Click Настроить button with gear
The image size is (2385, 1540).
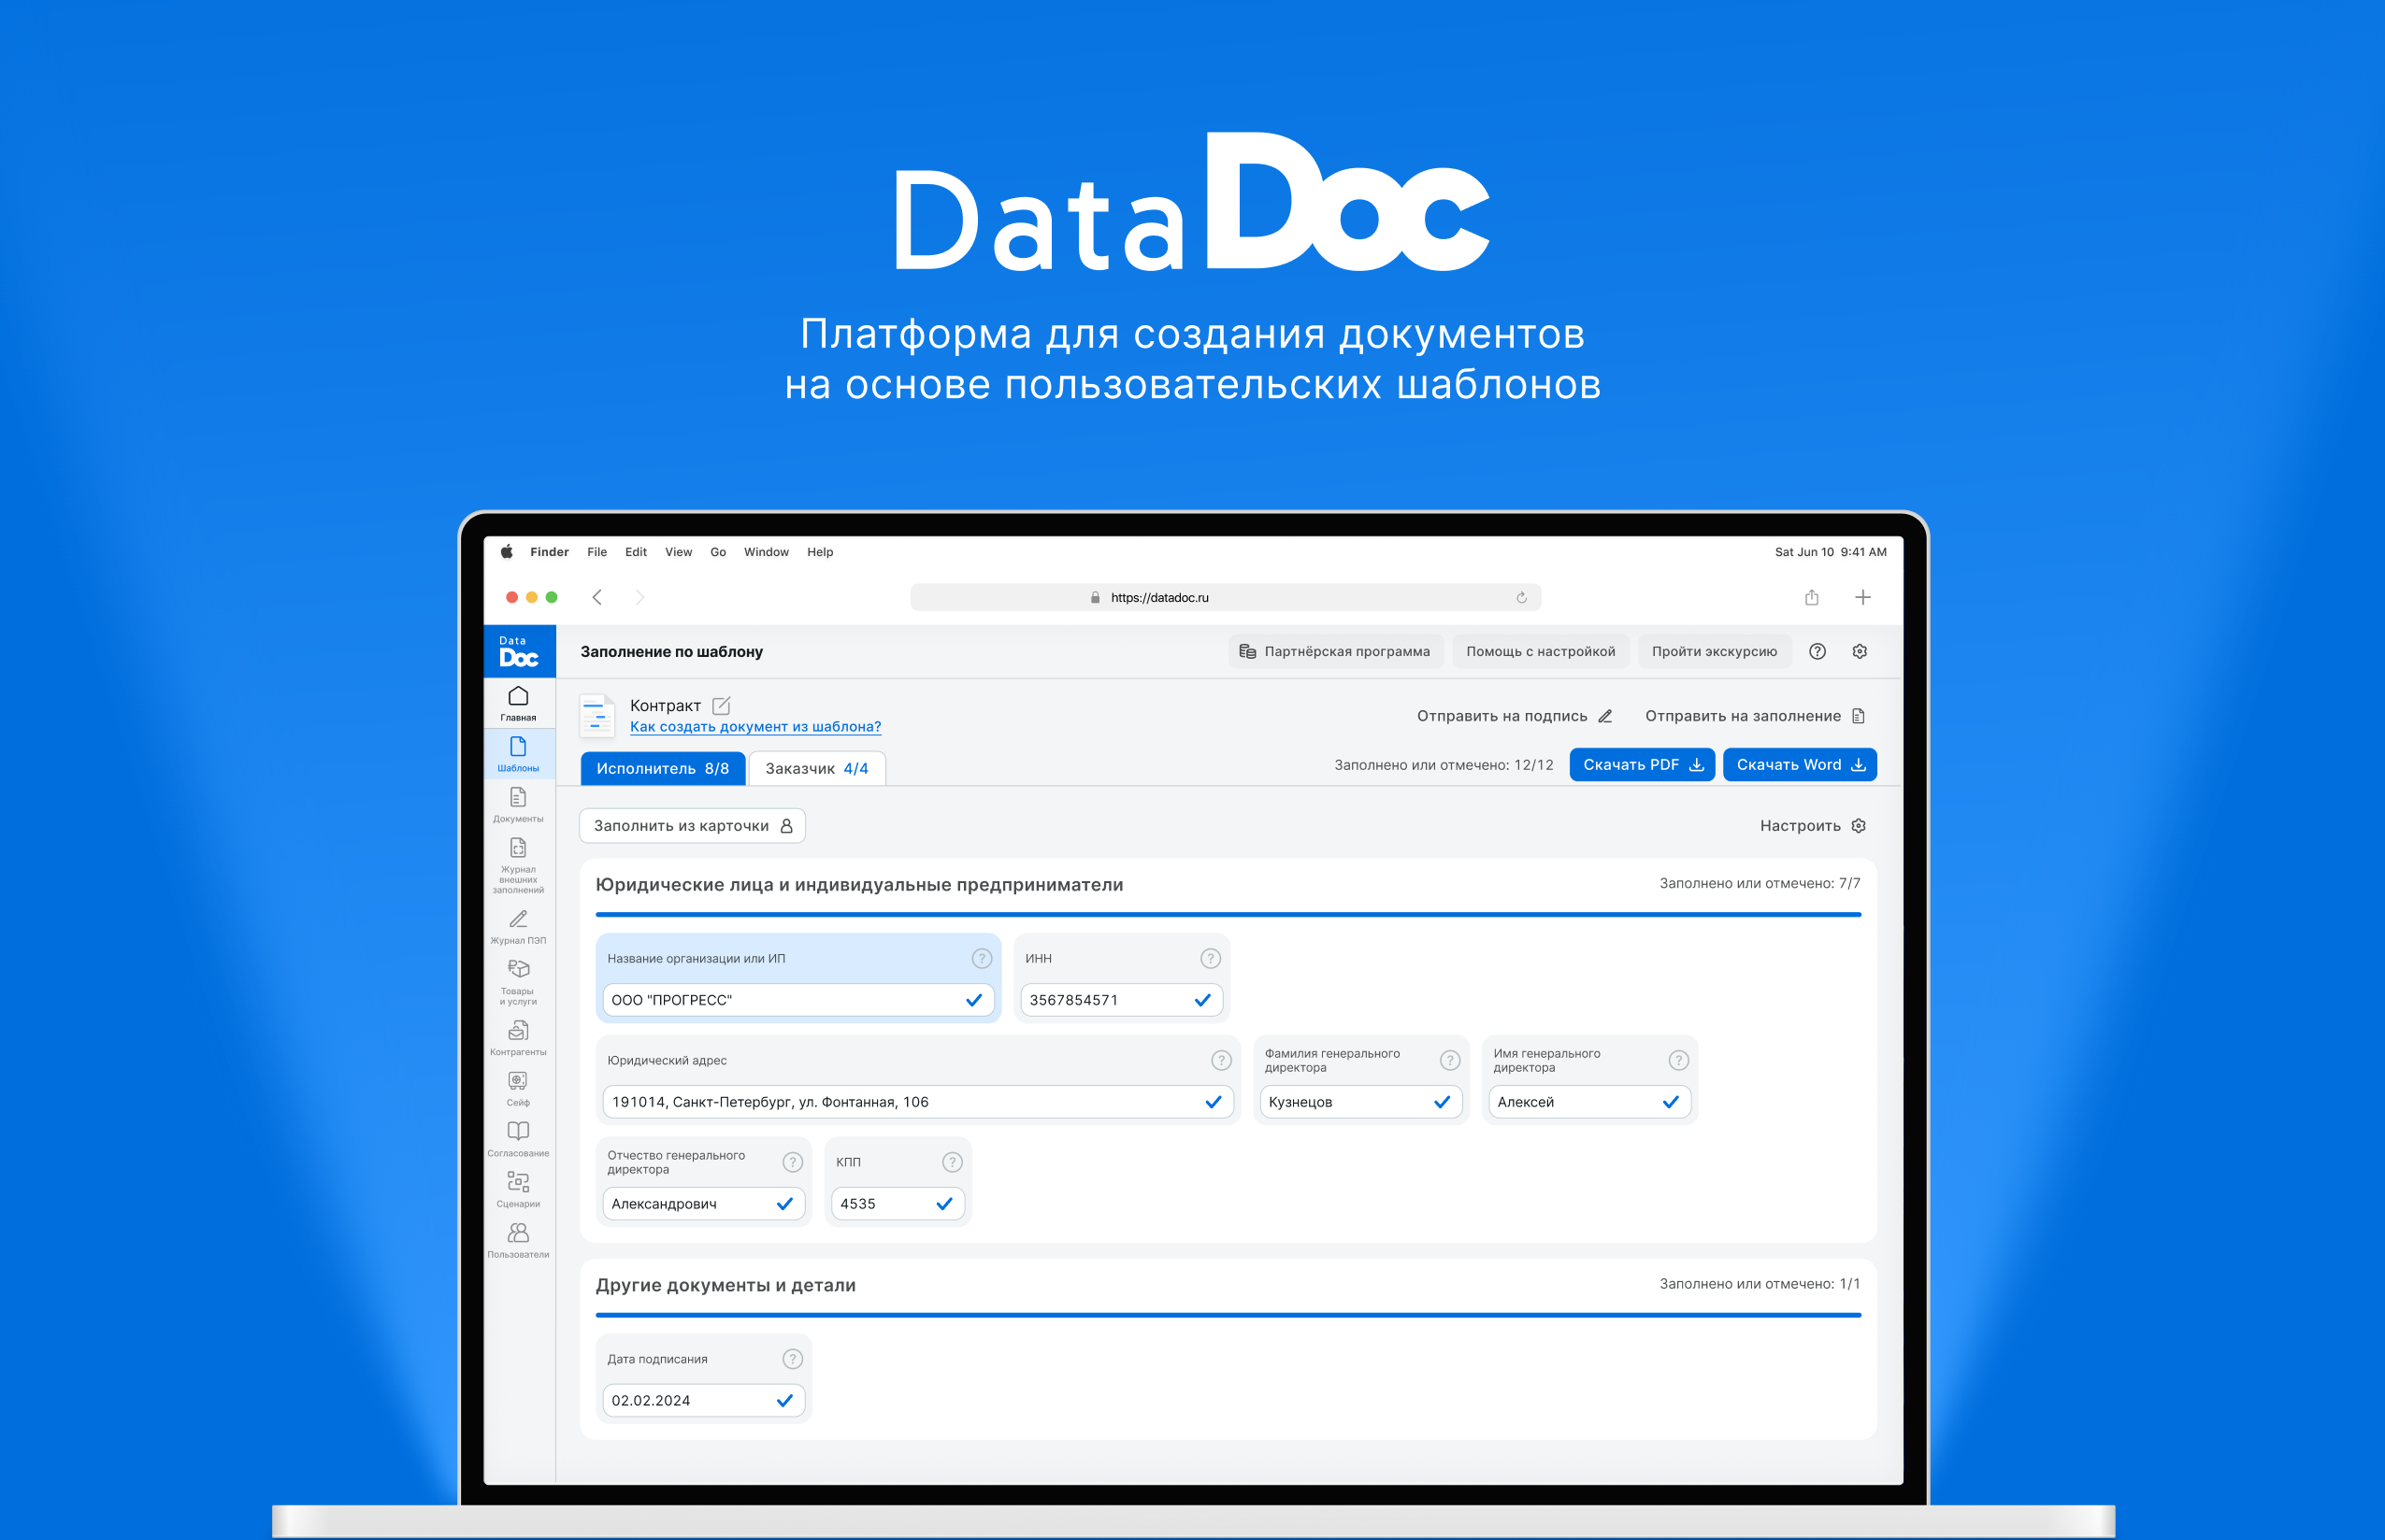1813,825
